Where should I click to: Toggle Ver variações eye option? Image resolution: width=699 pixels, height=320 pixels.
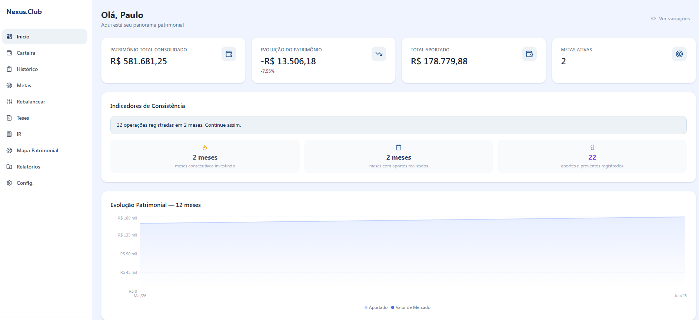[x=670, y=18]
